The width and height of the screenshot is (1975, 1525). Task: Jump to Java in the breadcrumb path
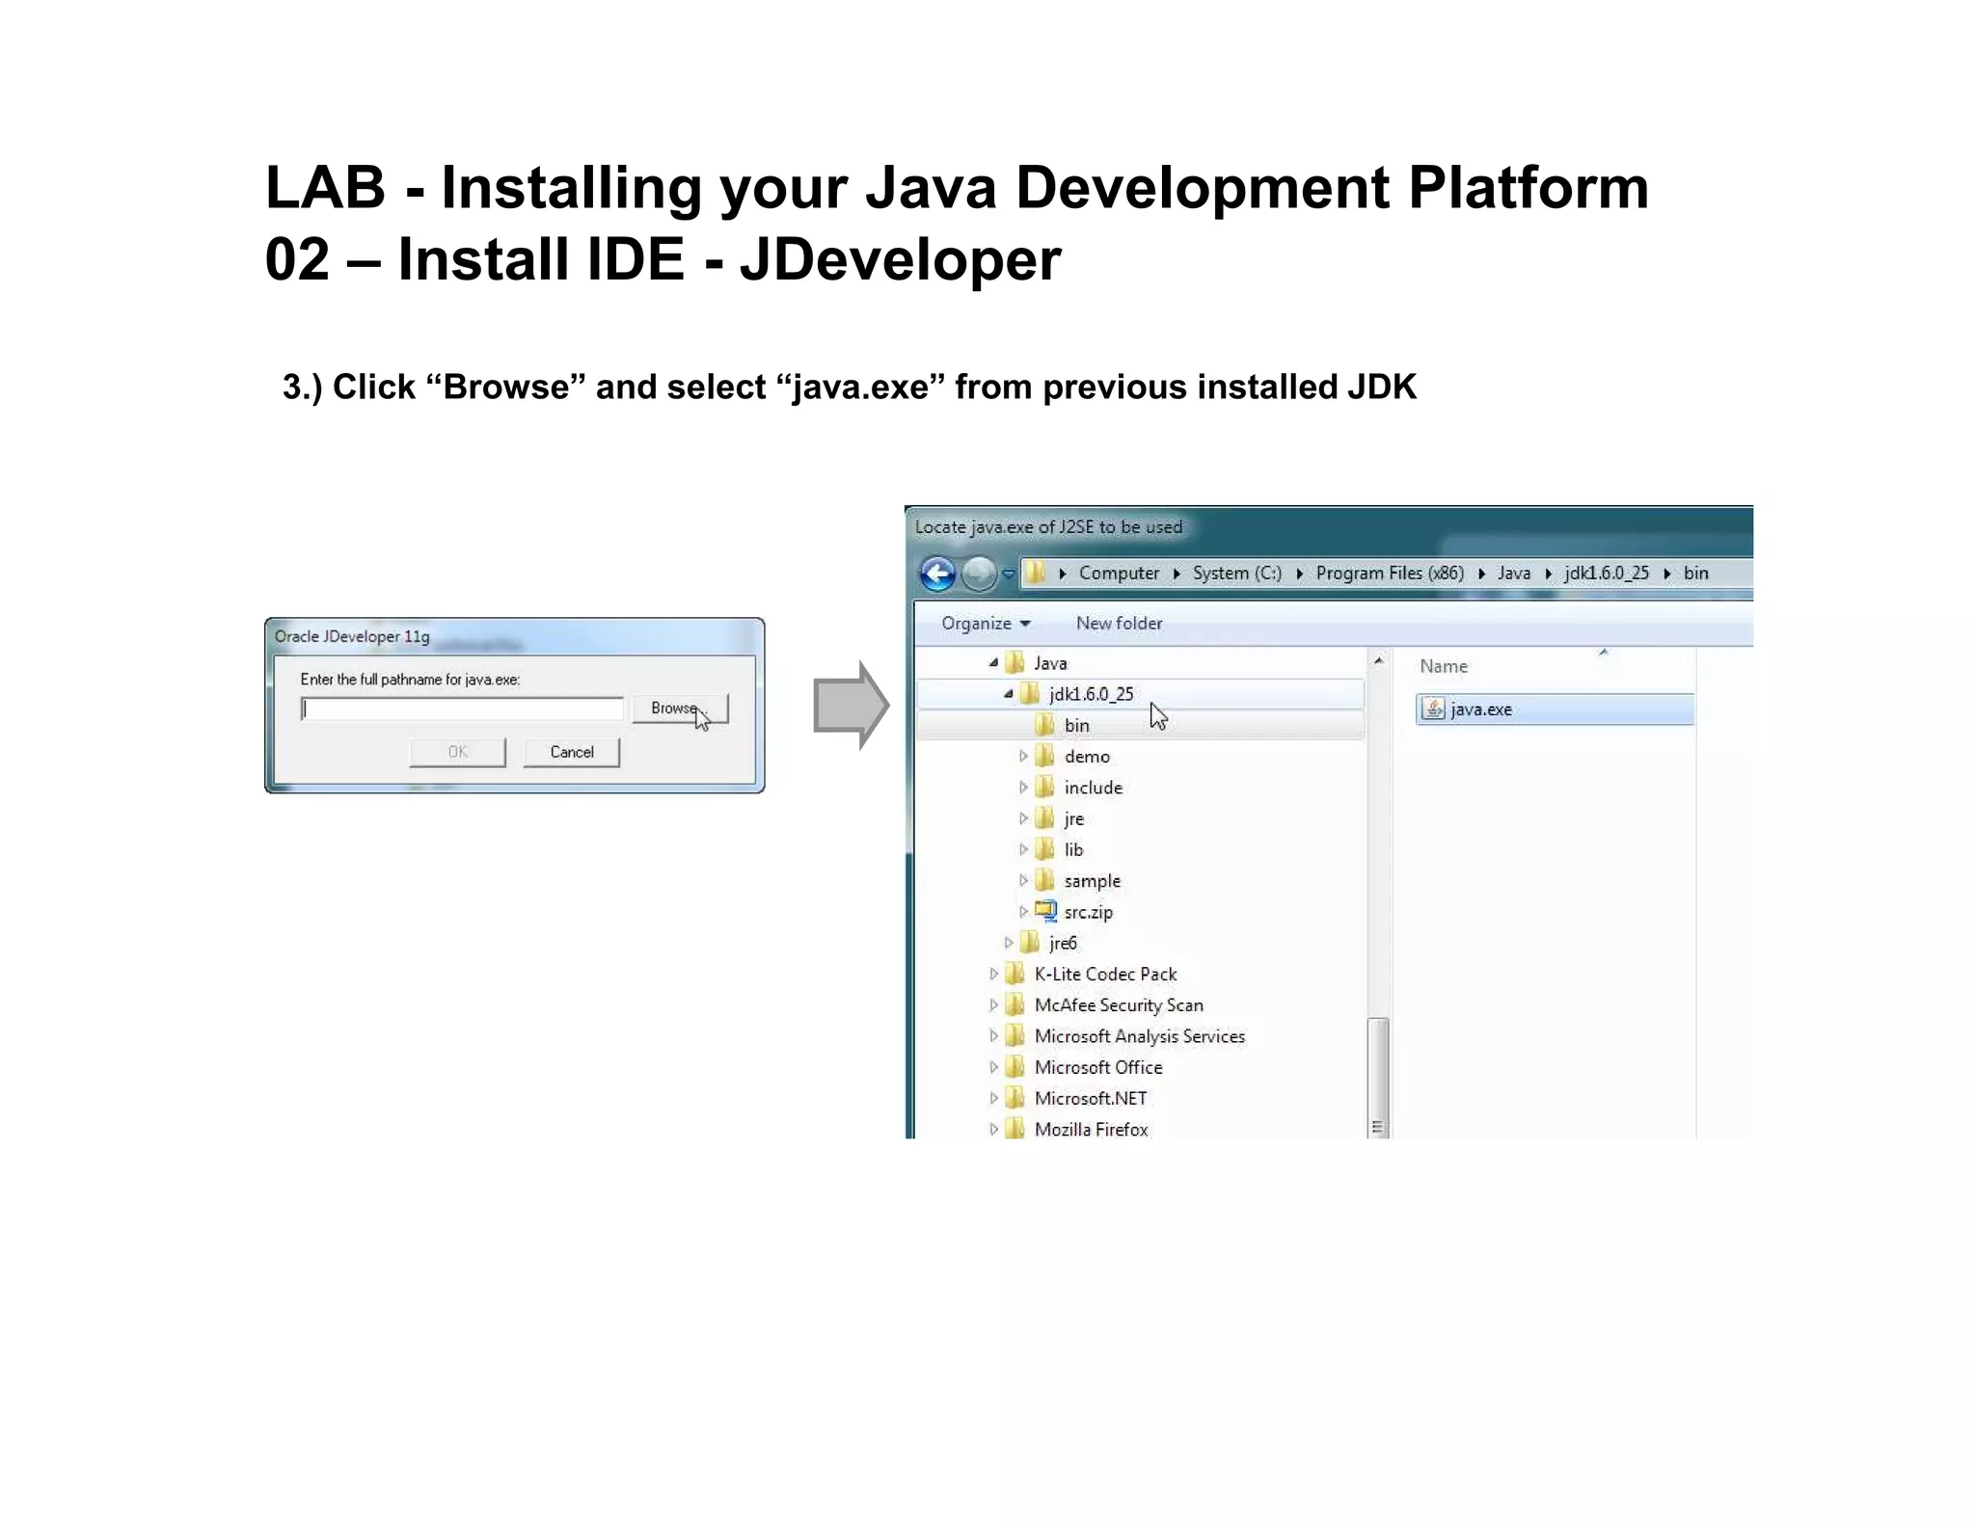coord(1514,573)
